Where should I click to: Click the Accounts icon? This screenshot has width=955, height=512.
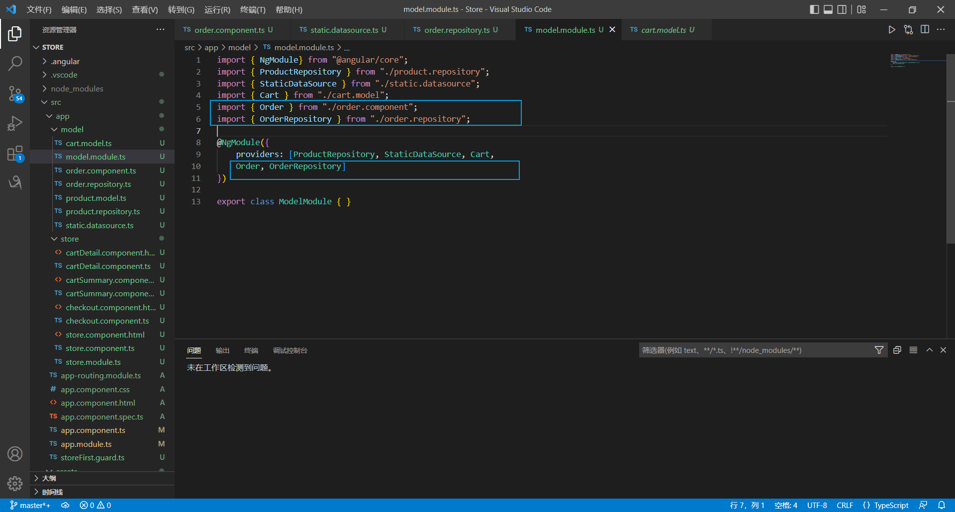point(15,454)
